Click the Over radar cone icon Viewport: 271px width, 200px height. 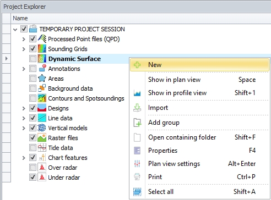point(42,168)
